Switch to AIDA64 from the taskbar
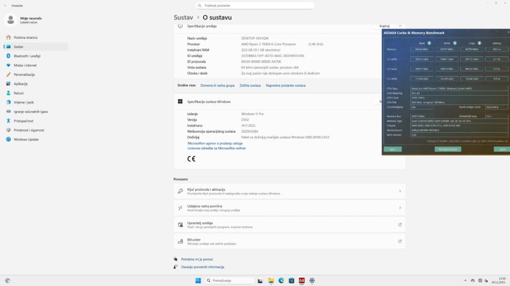This screenshot has width=510, height=286. tap(301, 280)
